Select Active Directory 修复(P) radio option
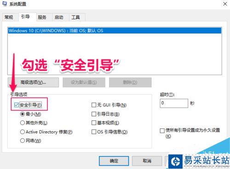The image size is (230, 169). pyautogui.click(x=23, y=132)
